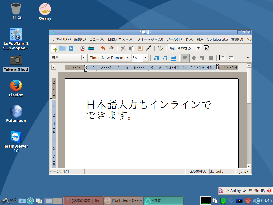Redo the last undone action
The width and height of the screenshot is (273, 205).
(111, 48)
